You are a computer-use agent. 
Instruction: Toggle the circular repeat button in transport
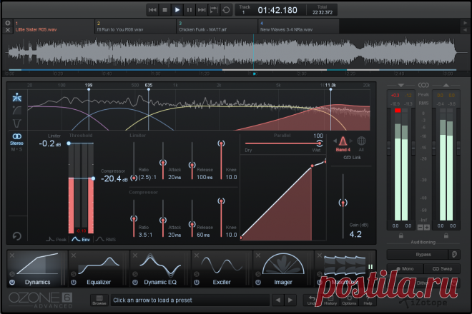226,10
